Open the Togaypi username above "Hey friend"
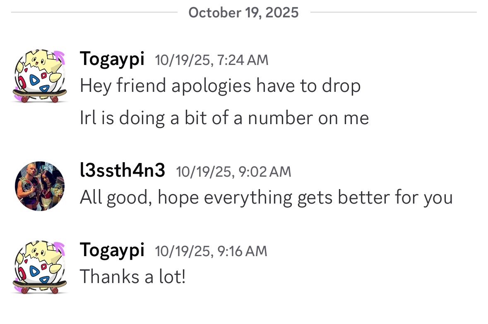Screen dimensions: 488x324 click(112, 59)
